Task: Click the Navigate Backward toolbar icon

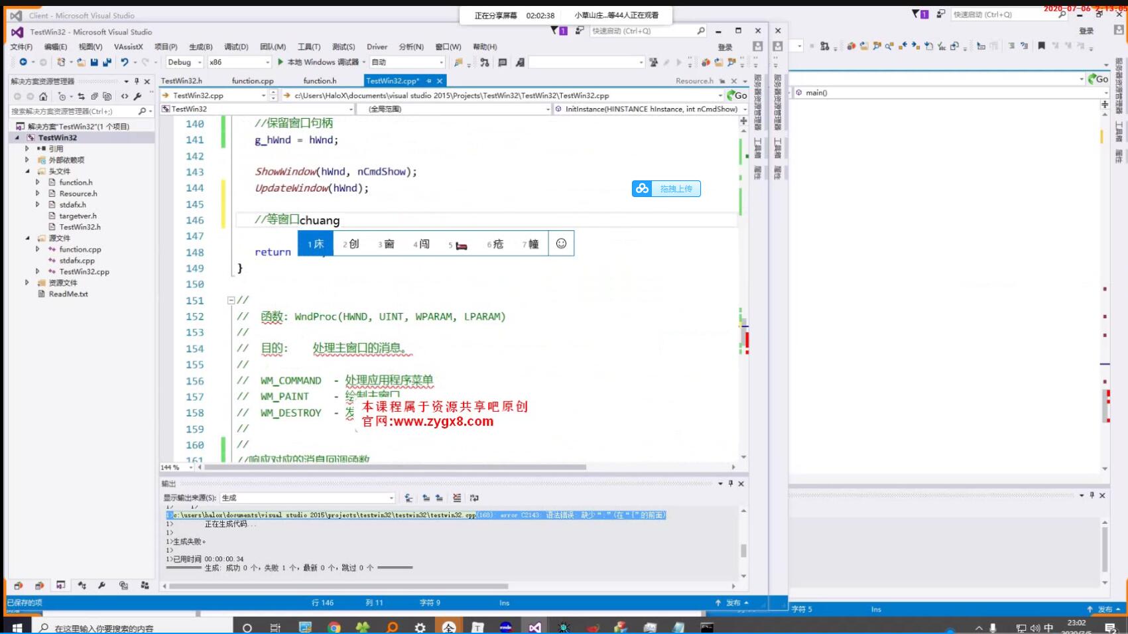Action: pyautogui.click(x=23, y=62)
